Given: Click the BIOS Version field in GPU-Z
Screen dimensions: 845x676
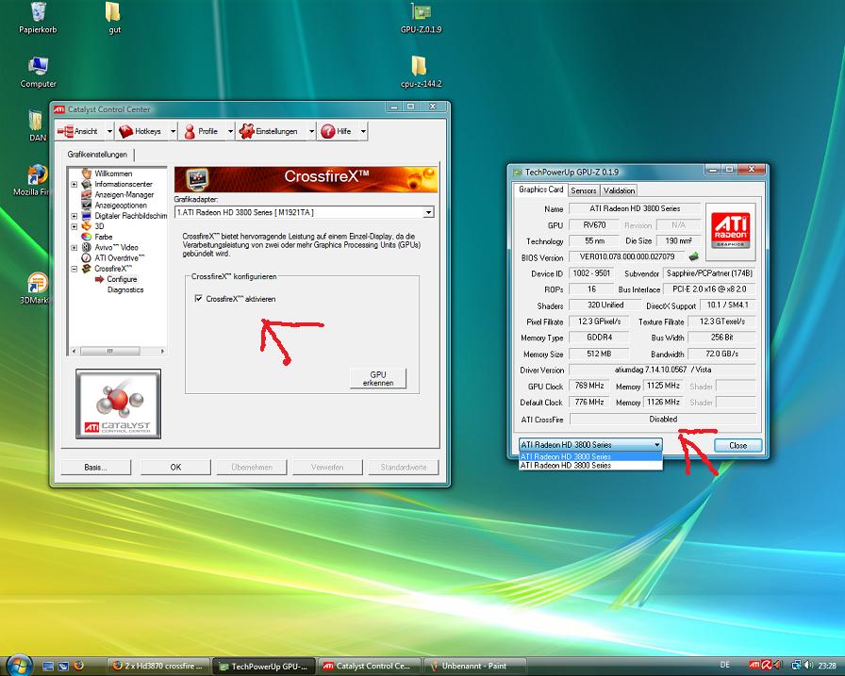Looking at the screenshot, I should [x=627, y=257].
